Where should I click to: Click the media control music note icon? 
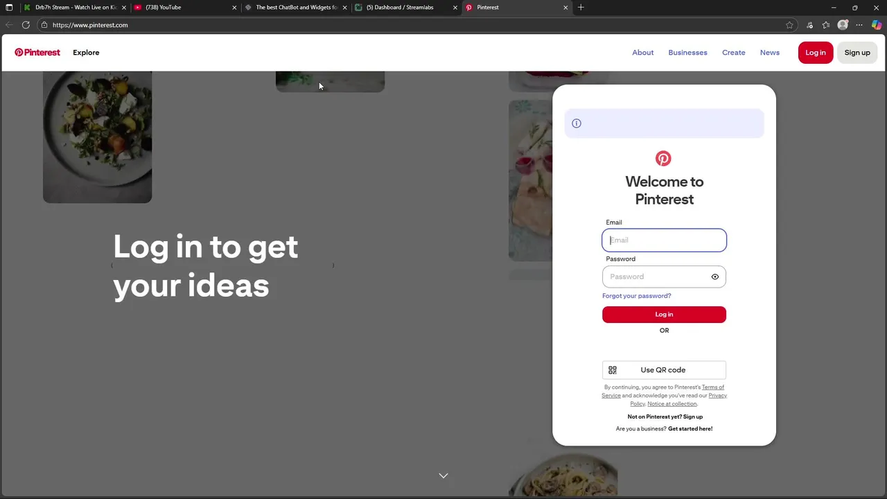click(x=809, y=25)
